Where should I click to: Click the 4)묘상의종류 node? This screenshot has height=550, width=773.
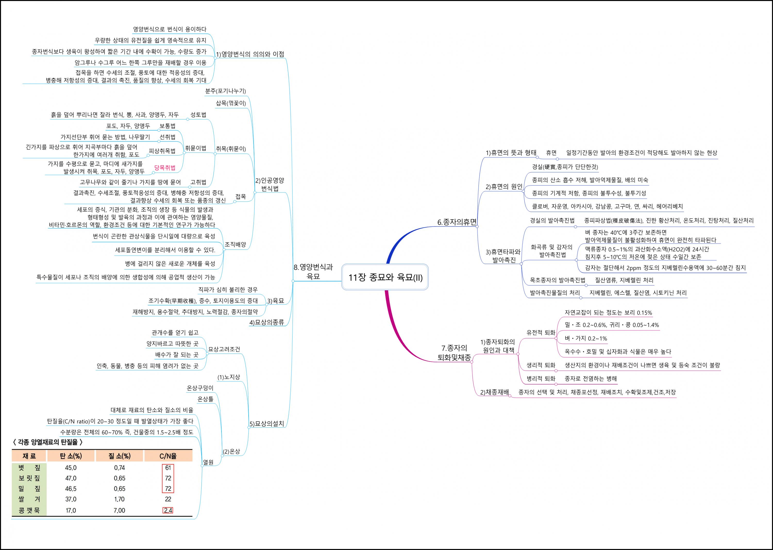click(x=267, y=322)
